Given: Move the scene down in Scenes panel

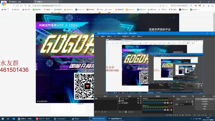Looking at the screenshot, I should [105, 112].
